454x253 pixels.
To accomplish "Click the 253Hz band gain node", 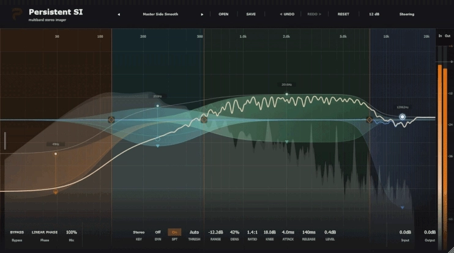I will click(x=157, y=106).
